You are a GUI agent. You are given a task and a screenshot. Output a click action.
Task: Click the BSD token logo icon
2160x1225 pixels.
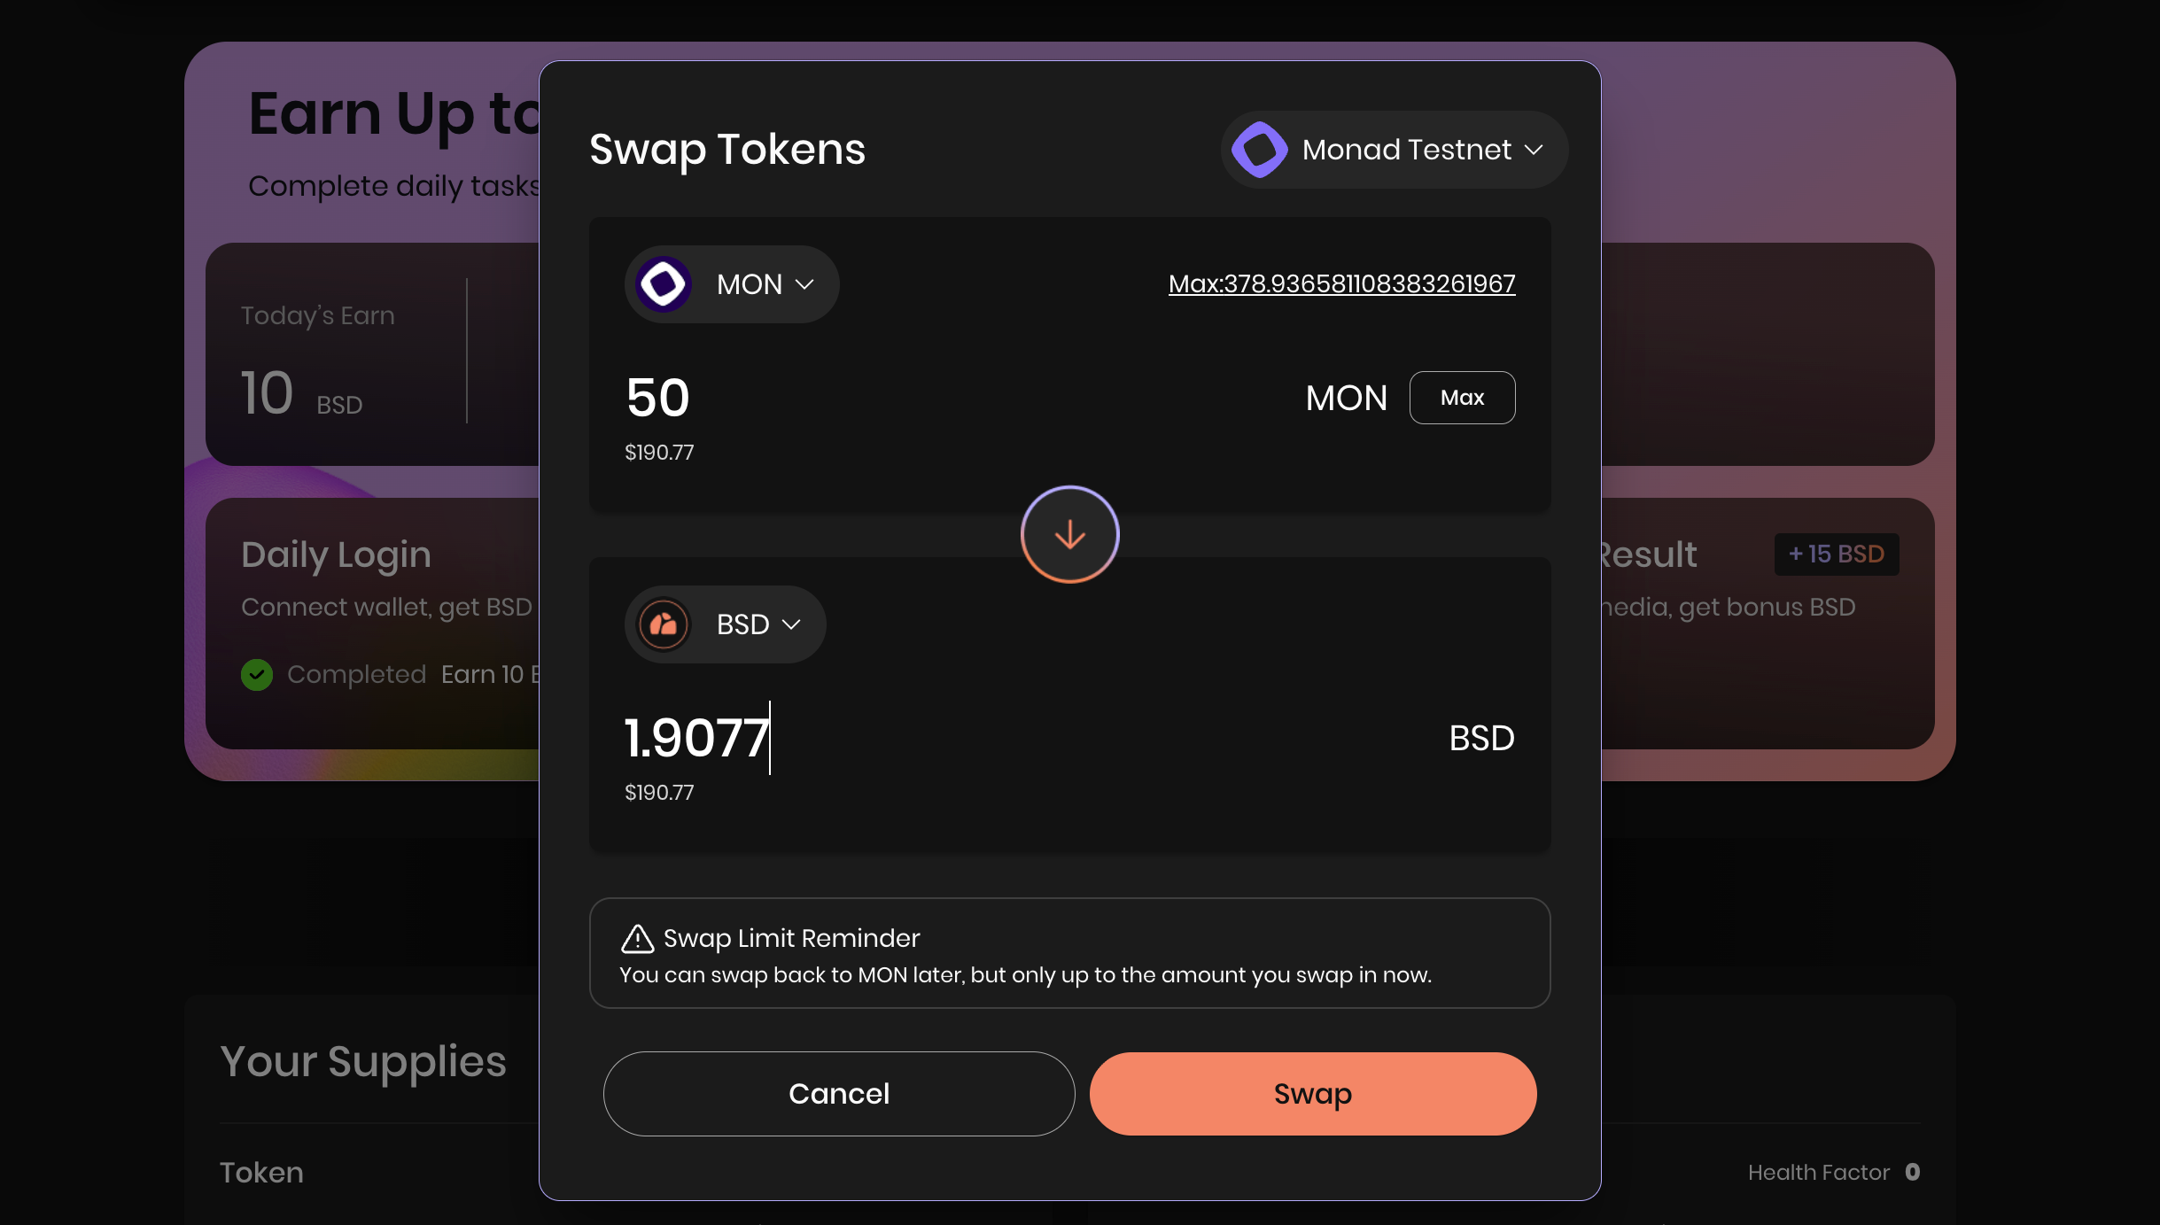tap(664, 624)
